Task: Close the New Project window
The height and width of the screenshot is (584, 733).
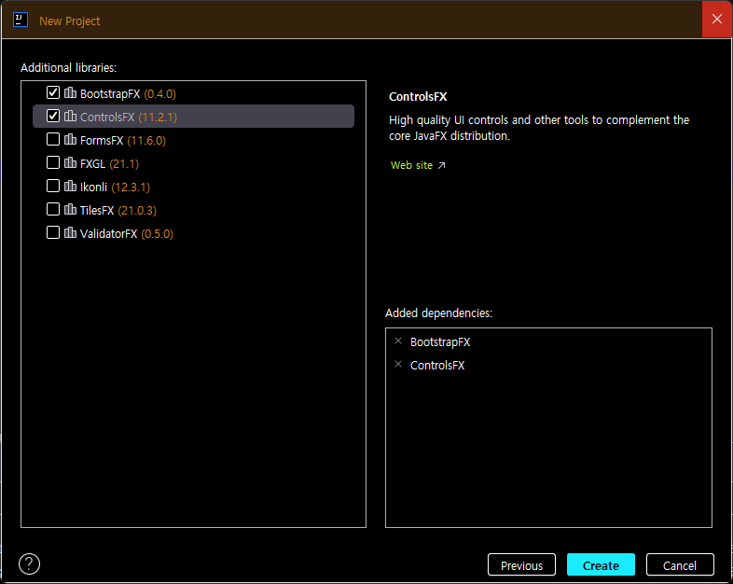Action: pyautogui.click(x=717, y=20)
